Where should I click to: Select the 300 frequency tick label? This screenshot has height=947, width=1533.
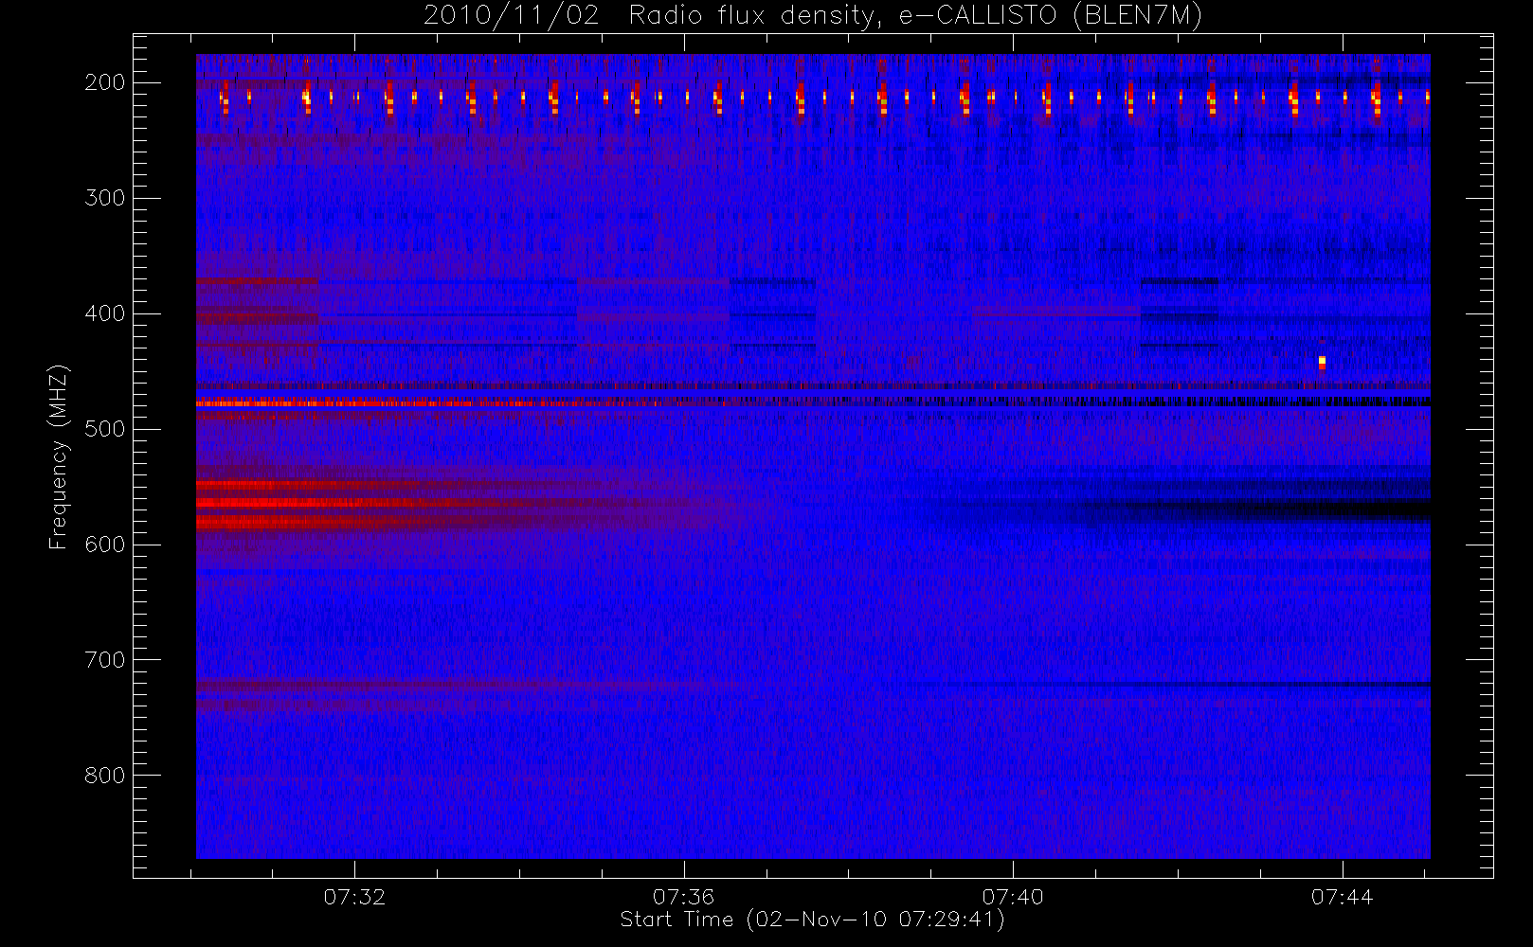click(105, 198)
